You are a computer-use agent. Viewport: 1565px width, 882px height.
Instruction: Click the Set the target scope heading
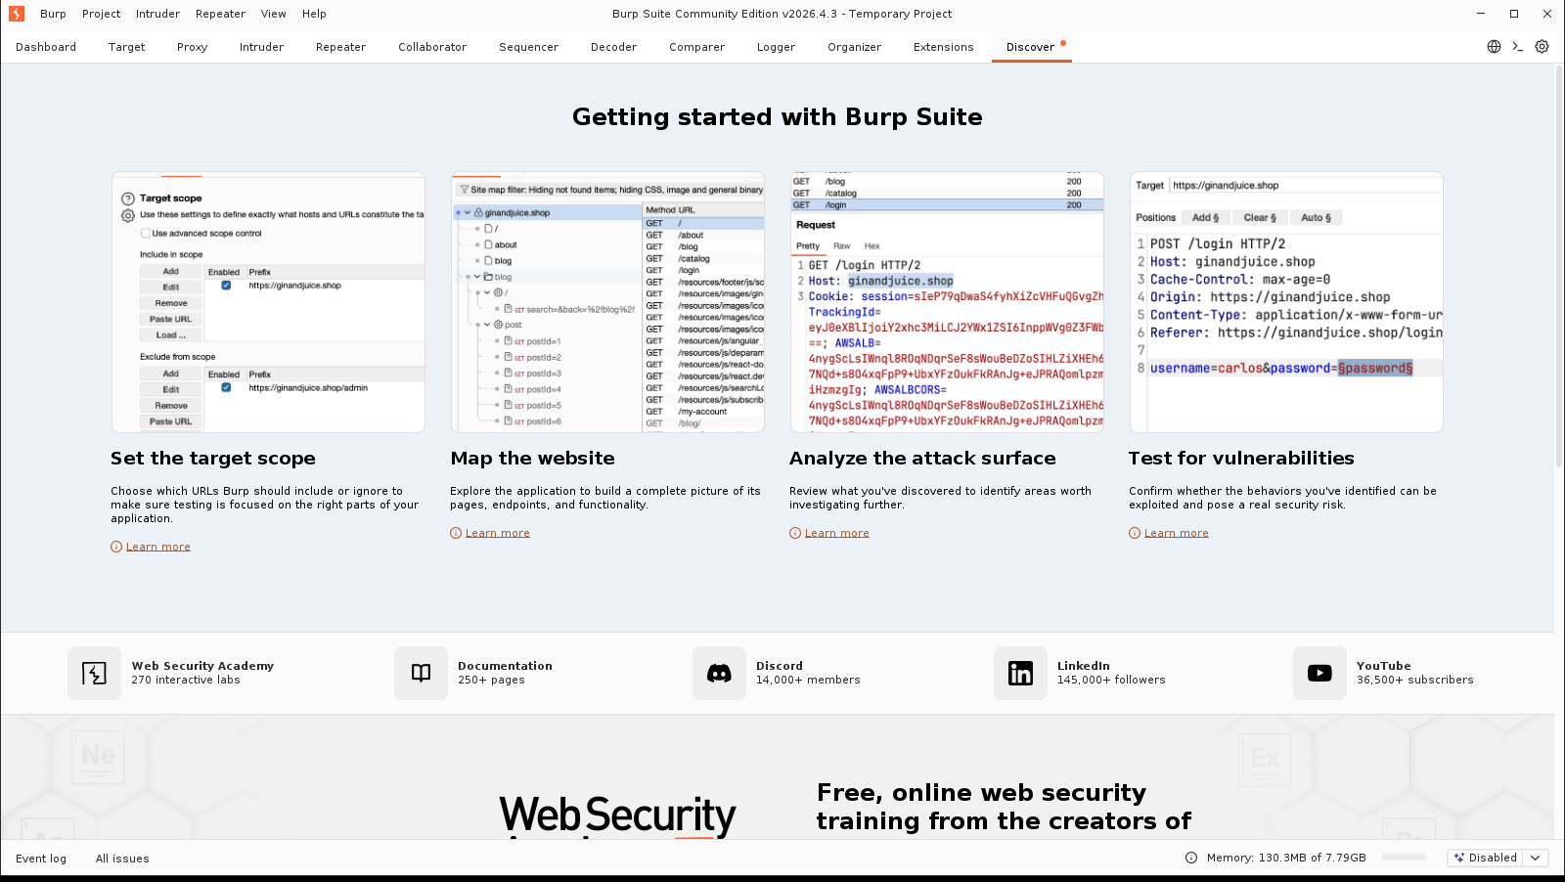point(213,459)
